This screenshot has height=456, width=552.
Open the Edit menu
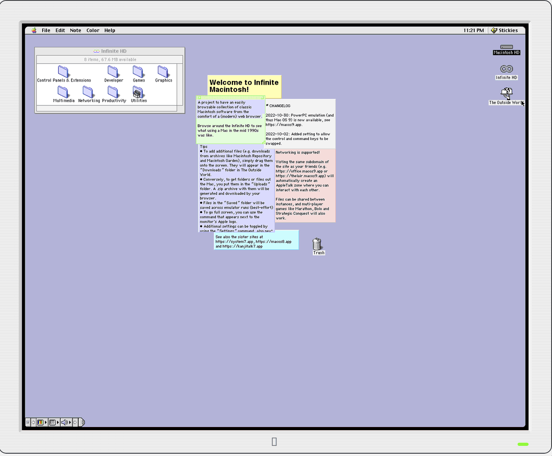[60, 30]
